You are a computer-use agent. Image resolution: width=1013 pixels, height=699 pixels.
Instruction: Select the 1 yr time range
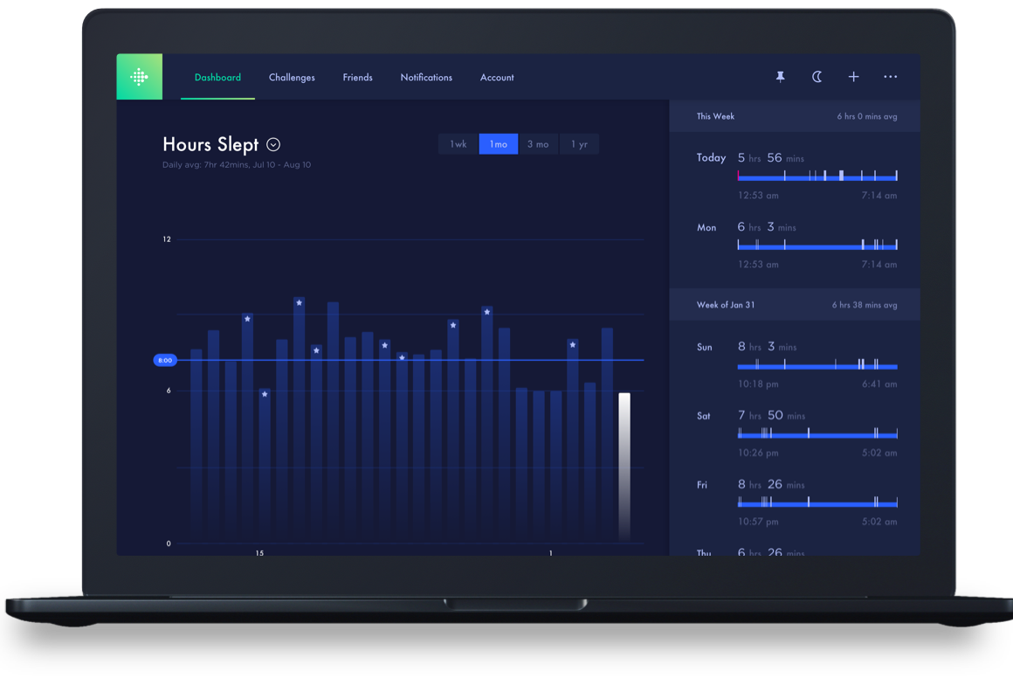[x=579, y=144]
